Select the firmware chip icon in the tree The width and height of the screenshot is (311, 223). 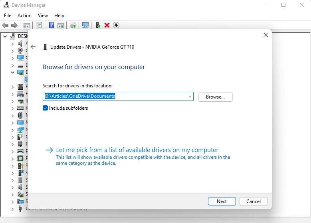(20, 87)
